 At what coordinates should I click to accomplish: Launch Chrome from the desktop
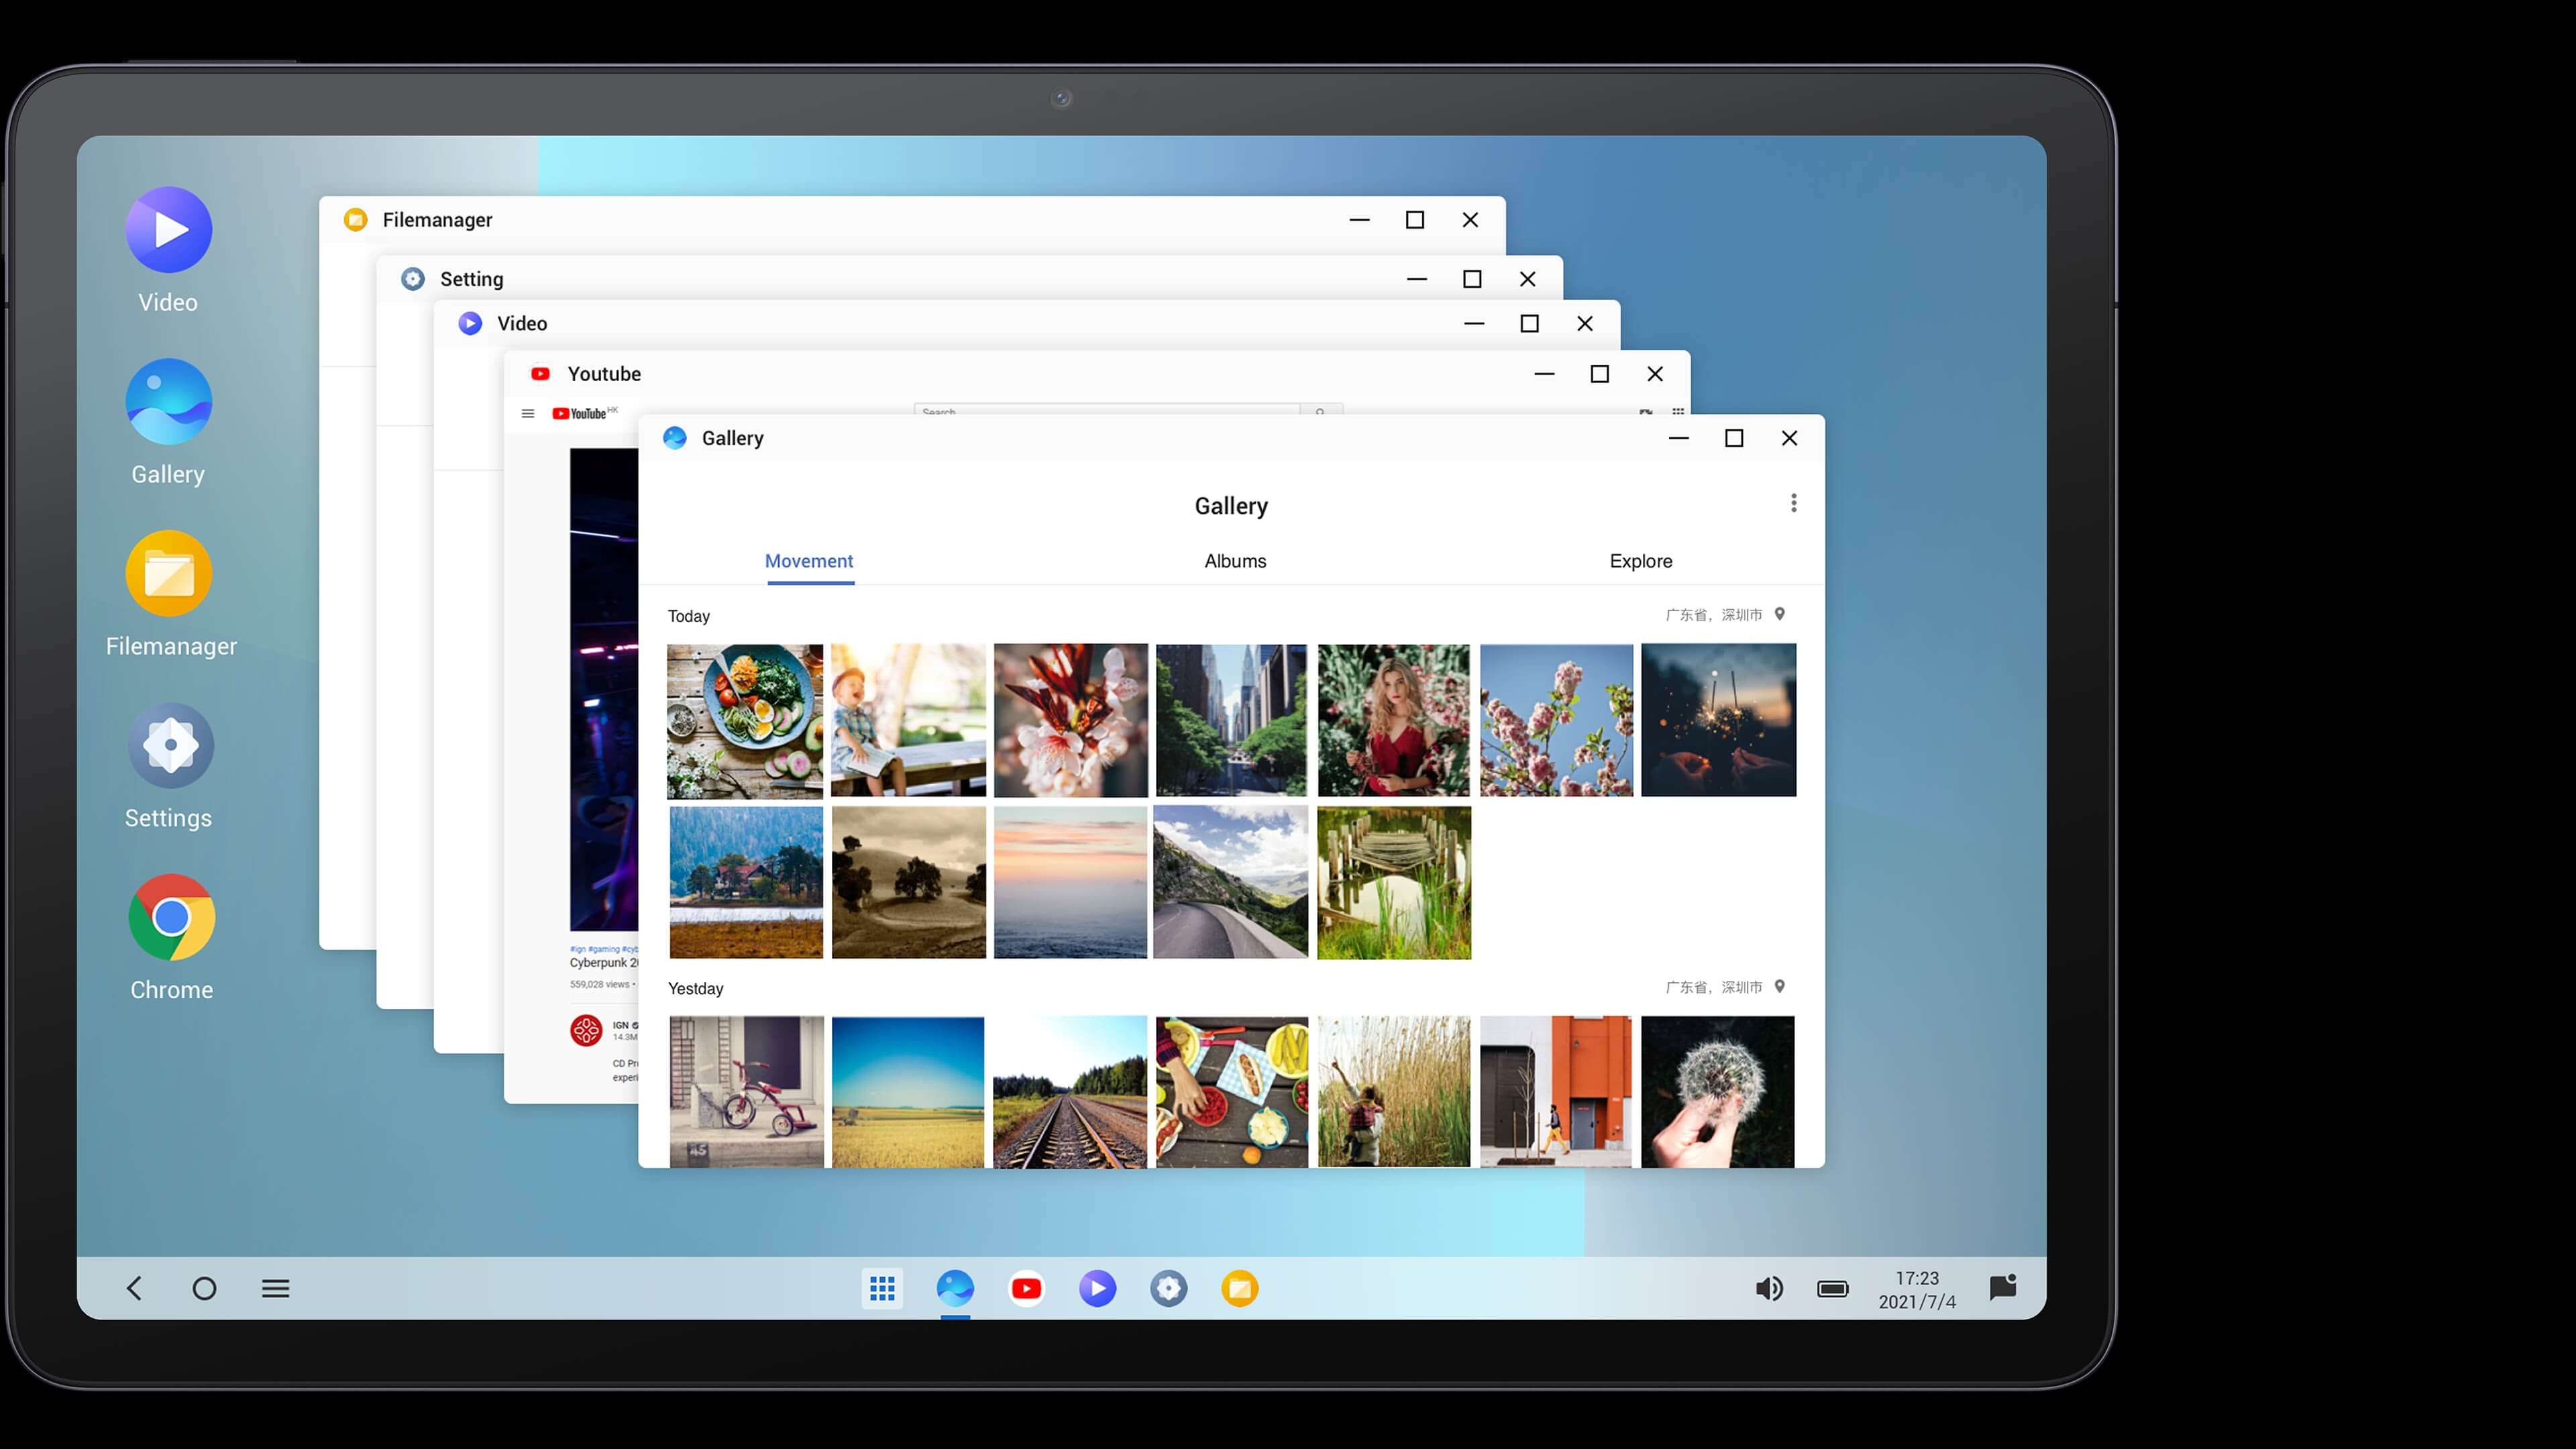171,918
